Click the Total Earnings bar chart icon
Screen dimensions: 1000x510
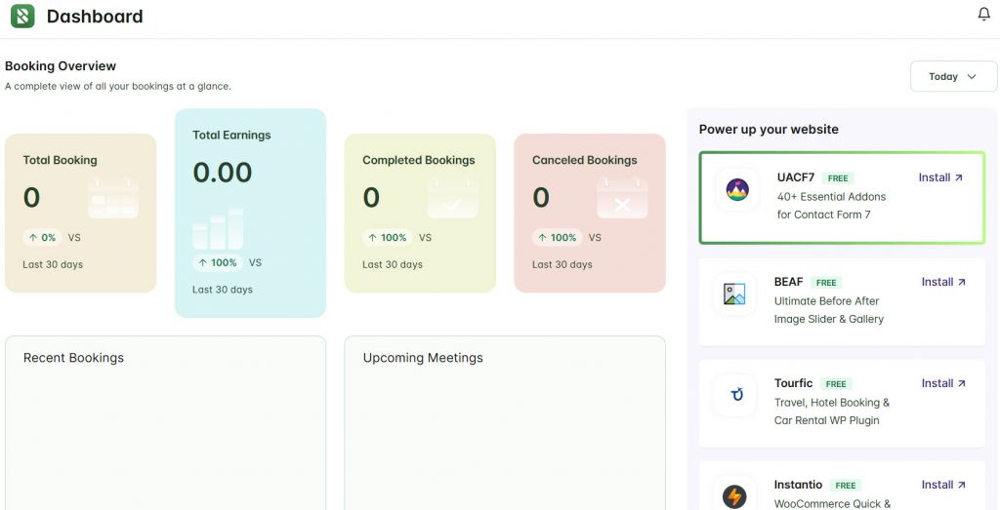point(218,228)
